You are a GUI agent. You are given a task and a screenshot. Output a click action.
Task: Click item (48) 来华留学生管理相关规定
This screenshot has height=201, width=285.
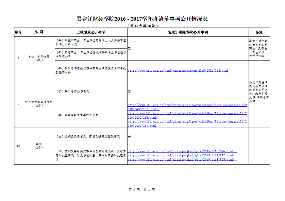tap(78, 115)
